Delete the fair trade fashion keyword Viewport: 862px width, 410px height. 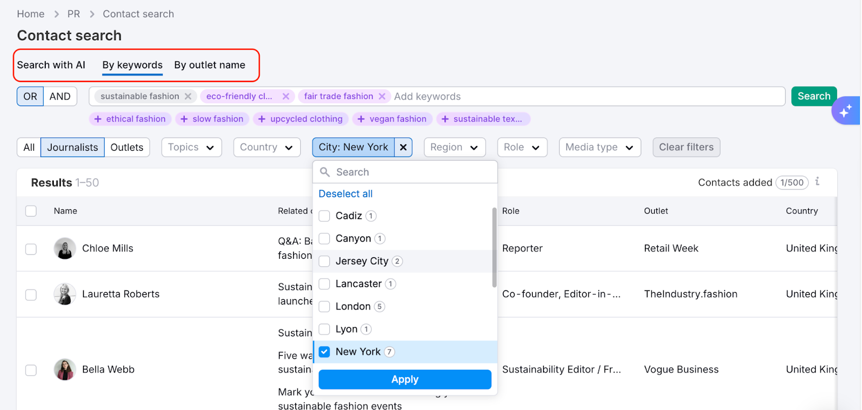point(382,96)
